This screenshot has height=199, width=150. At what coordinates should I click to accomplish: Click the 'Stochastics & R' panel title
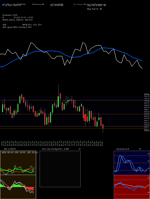click(122, 149)
